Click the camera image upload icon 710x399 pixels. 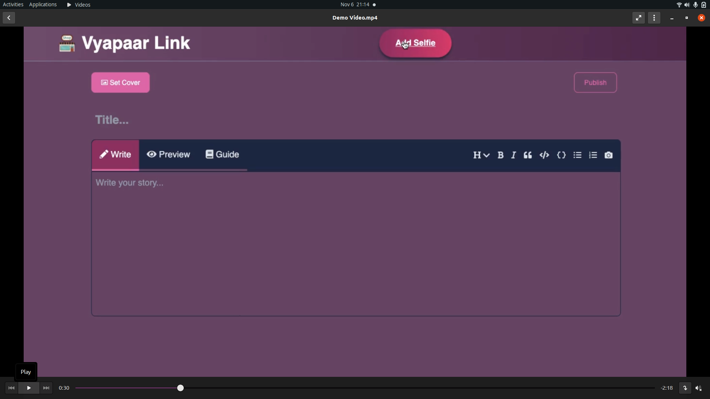(x=609, y=156)
